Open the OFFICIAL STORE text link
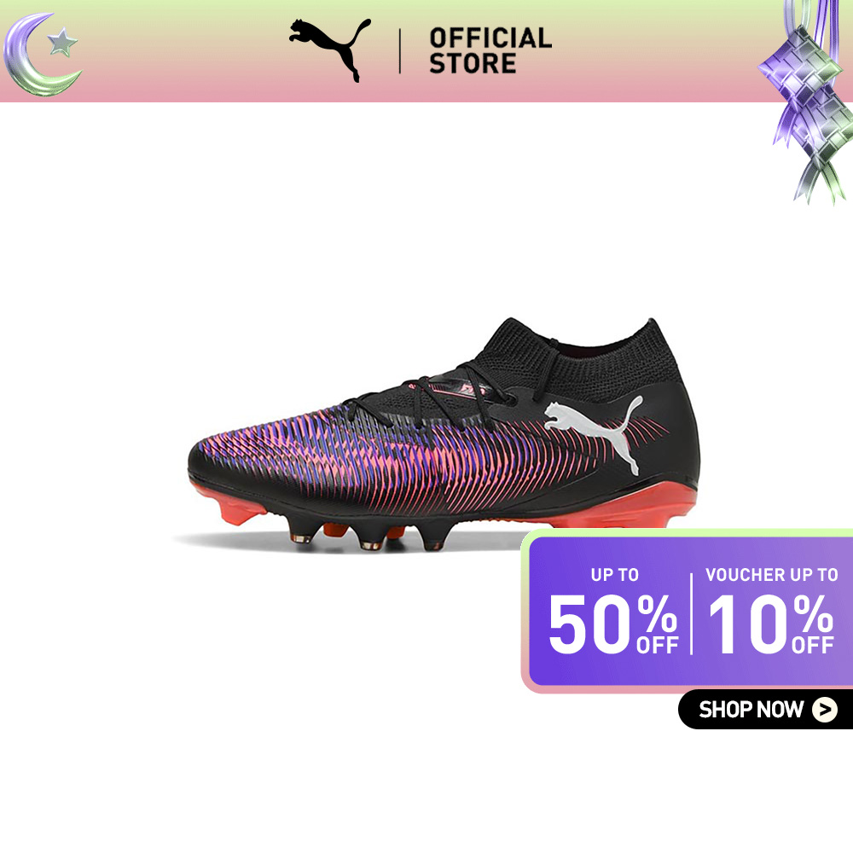Viewport: 853px width, 853px height. [x=490, y=51]
